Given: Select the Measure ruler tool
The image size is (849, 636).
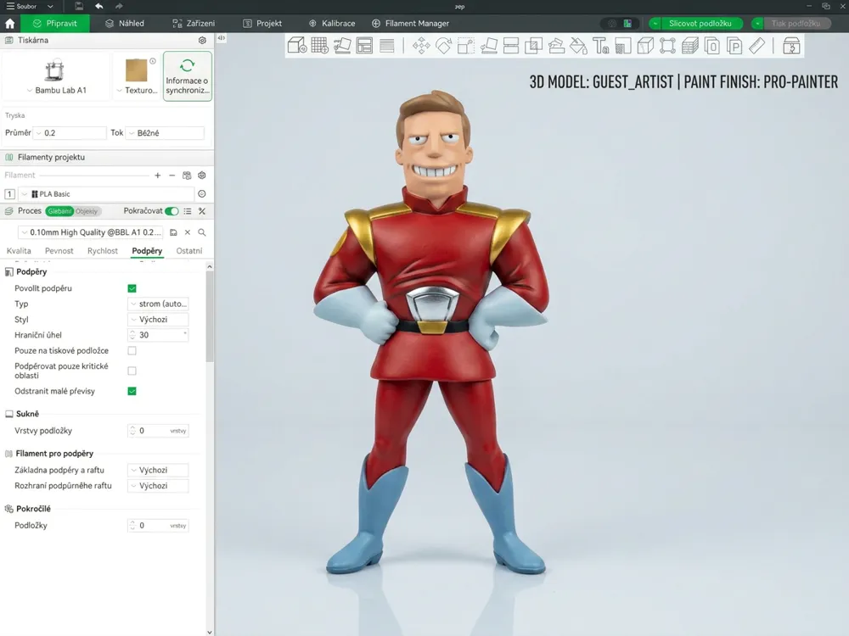Looking at the screenshot, I should [x=757, y=46].
